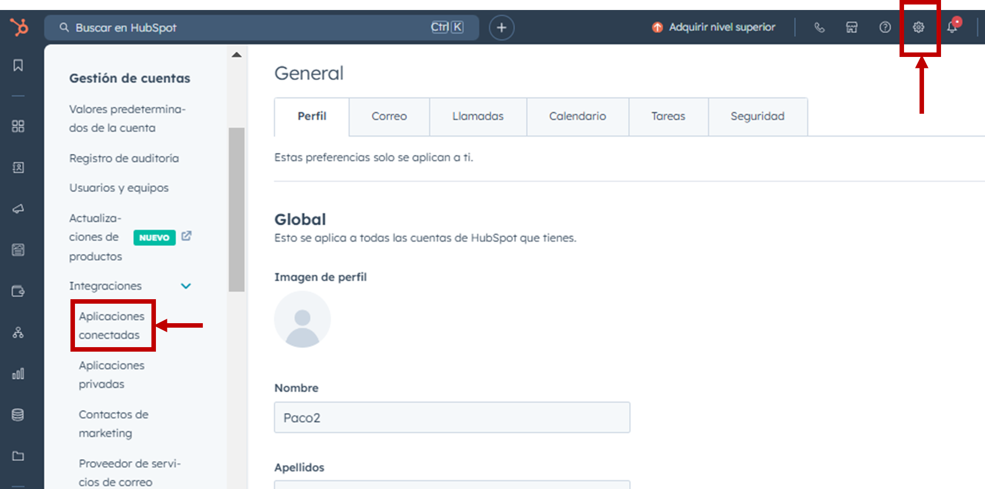Click Adquirir nivel superior link
985x489 pixels.
pyautogui.click(x=721, y=27)
